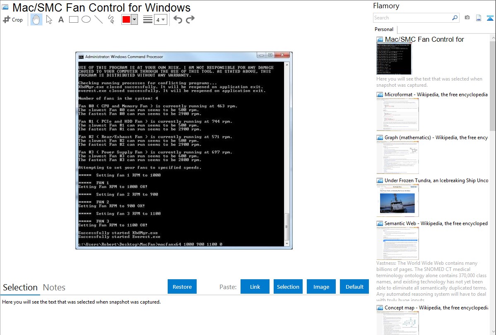The image size is (496, 335).
Task: Paste as Link
Action: coord(255,287)
